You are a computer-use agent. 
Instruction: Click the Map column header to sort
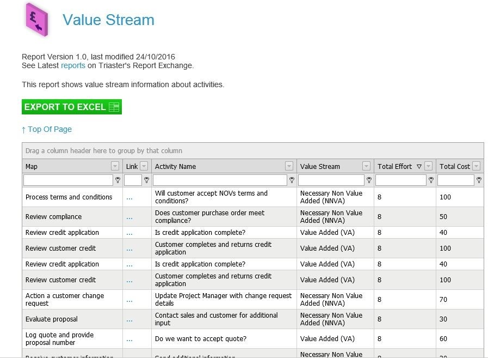pyautogui.click(x=65, y=166)
